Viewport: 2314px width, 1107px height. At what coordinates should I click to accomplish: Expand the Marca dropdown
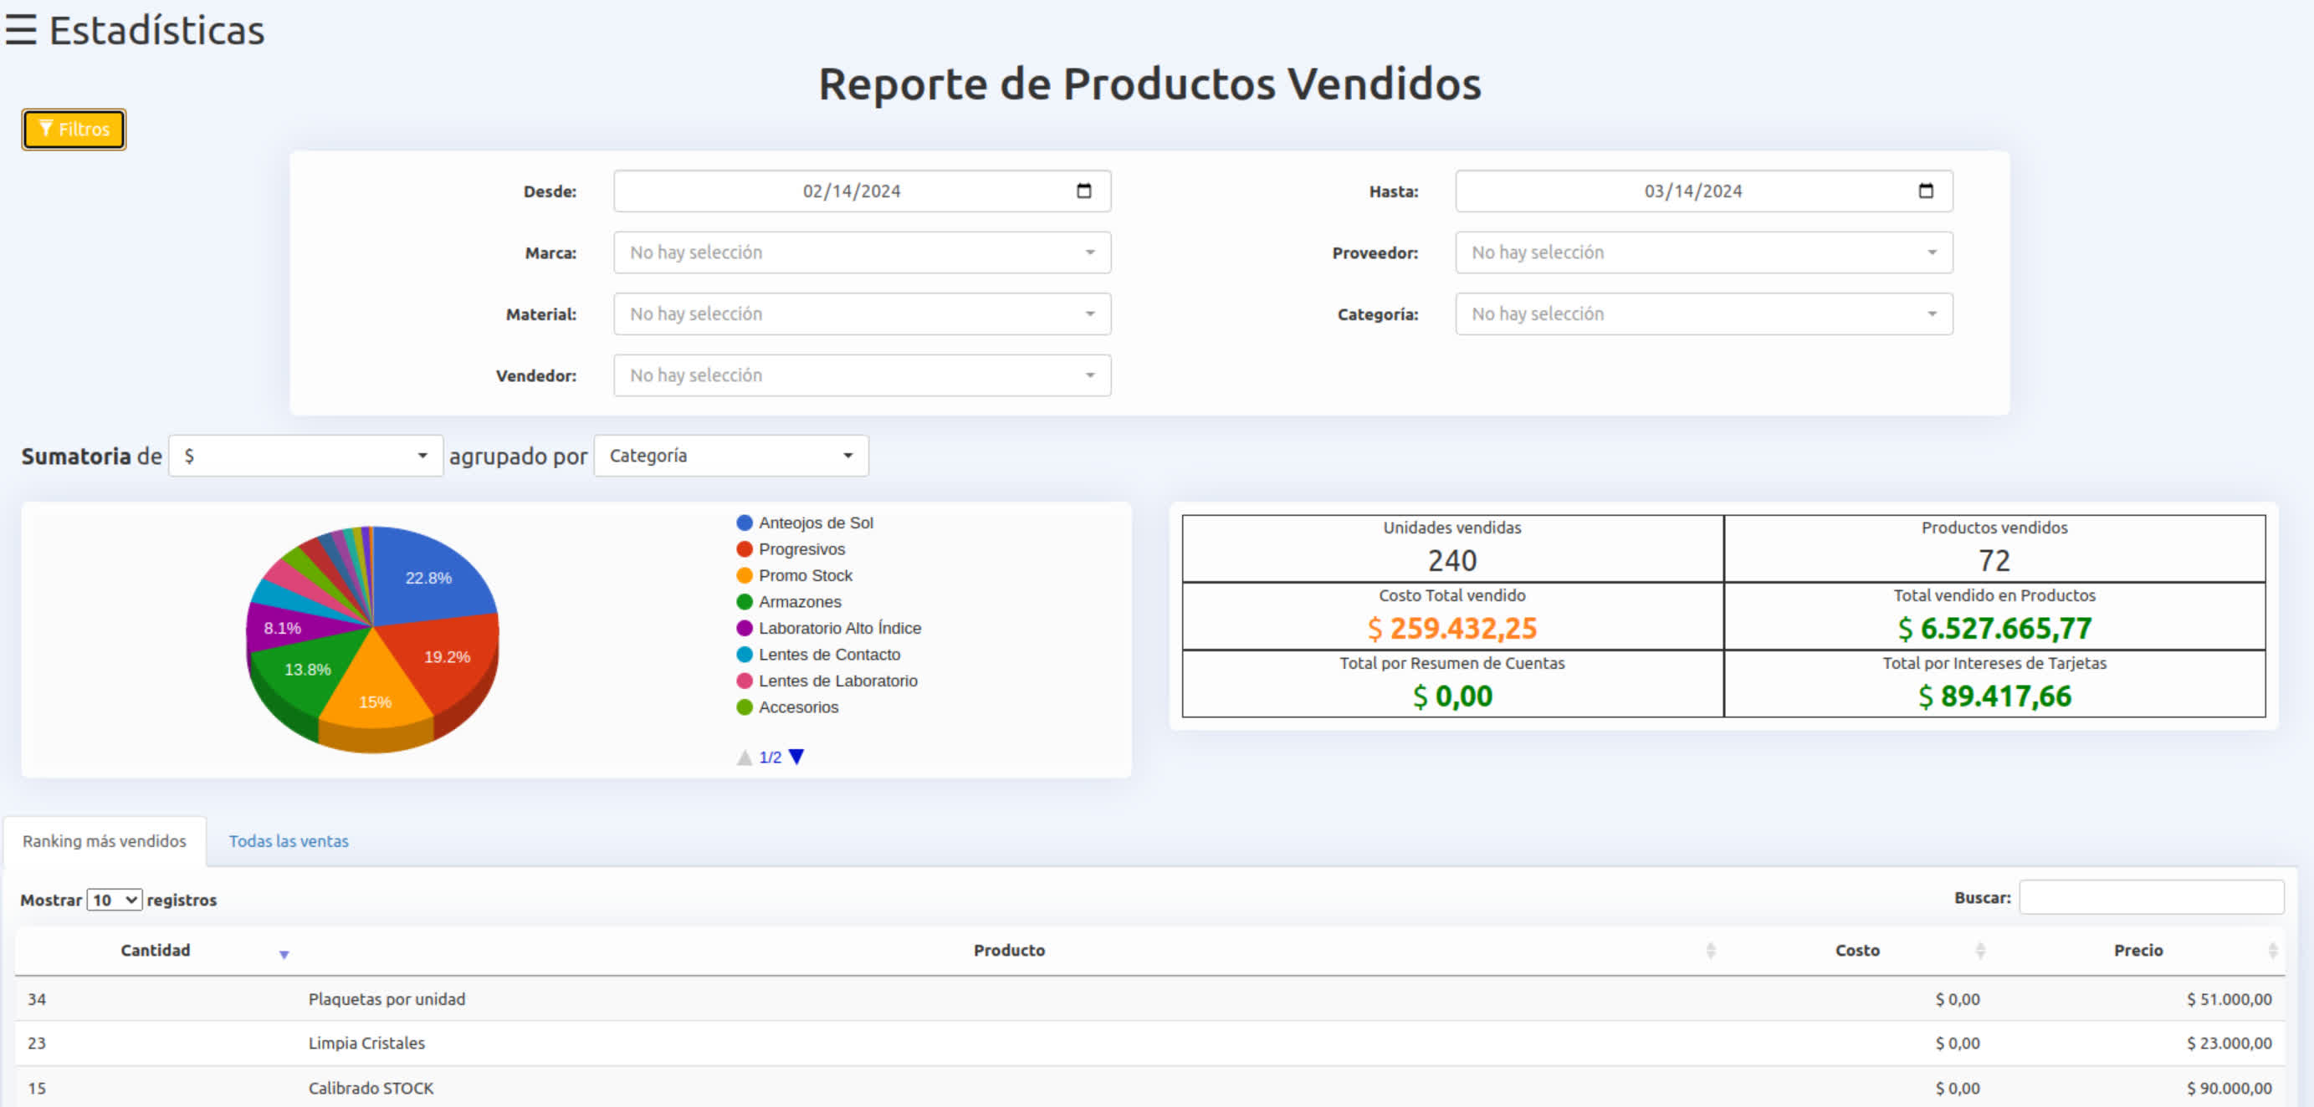click(862, 253)
